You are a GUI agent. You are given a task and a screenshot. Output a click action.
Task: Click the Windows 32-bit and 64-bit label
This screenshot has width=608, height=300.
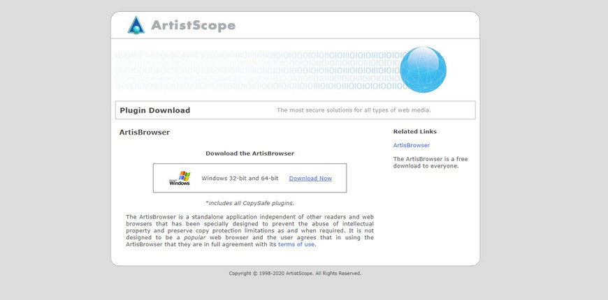[240, 179]
